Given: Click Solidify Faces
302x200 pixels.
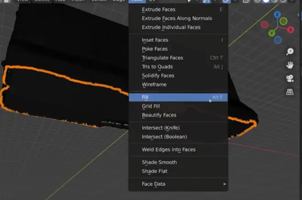Looking at the screenshot, I should (178, 76).
